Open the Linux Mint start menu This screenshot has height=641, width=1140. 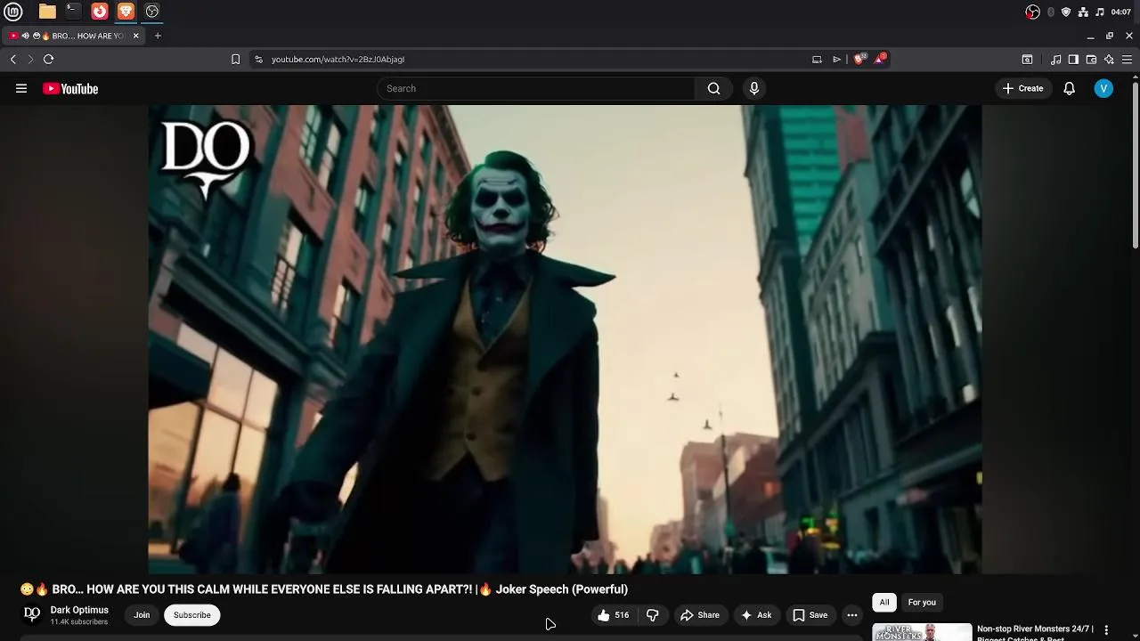(13, 12)
